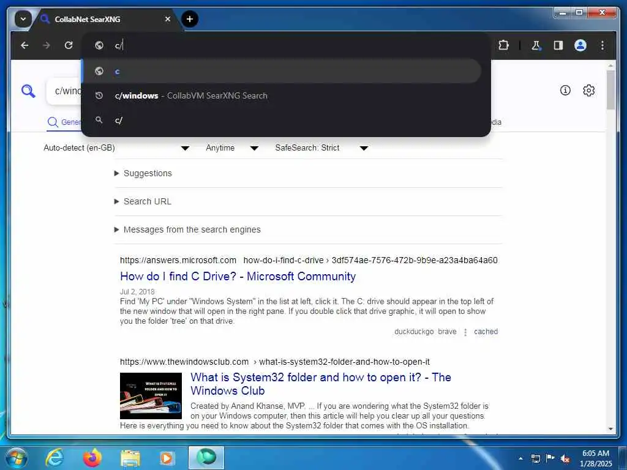Open the three-dot browser menu
The height and width of the screenshot is (470, 627).
click(x=603, y=45)
